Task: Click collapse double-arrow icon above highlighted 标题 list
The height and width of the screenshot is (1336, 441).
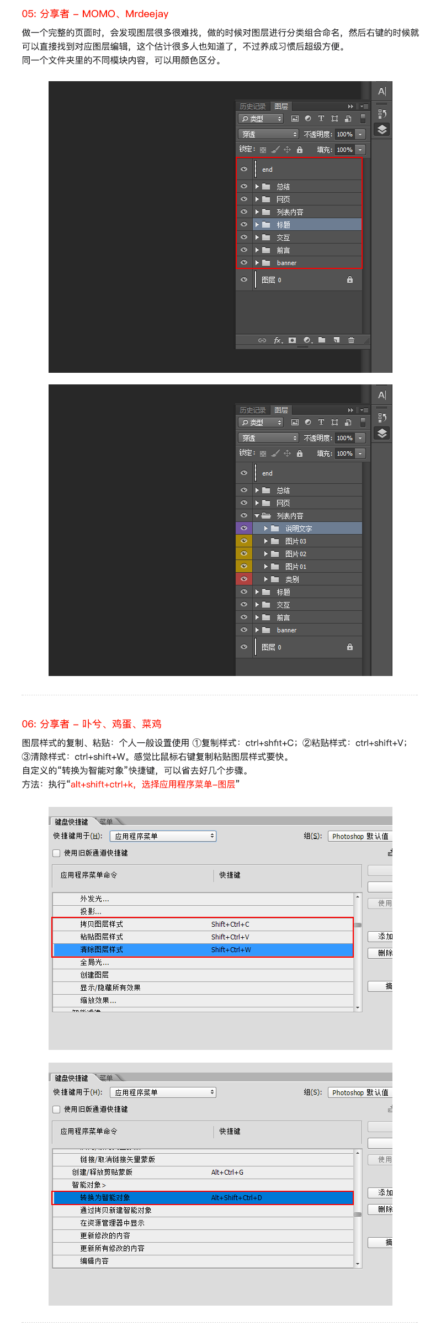Action: [350, 107]
